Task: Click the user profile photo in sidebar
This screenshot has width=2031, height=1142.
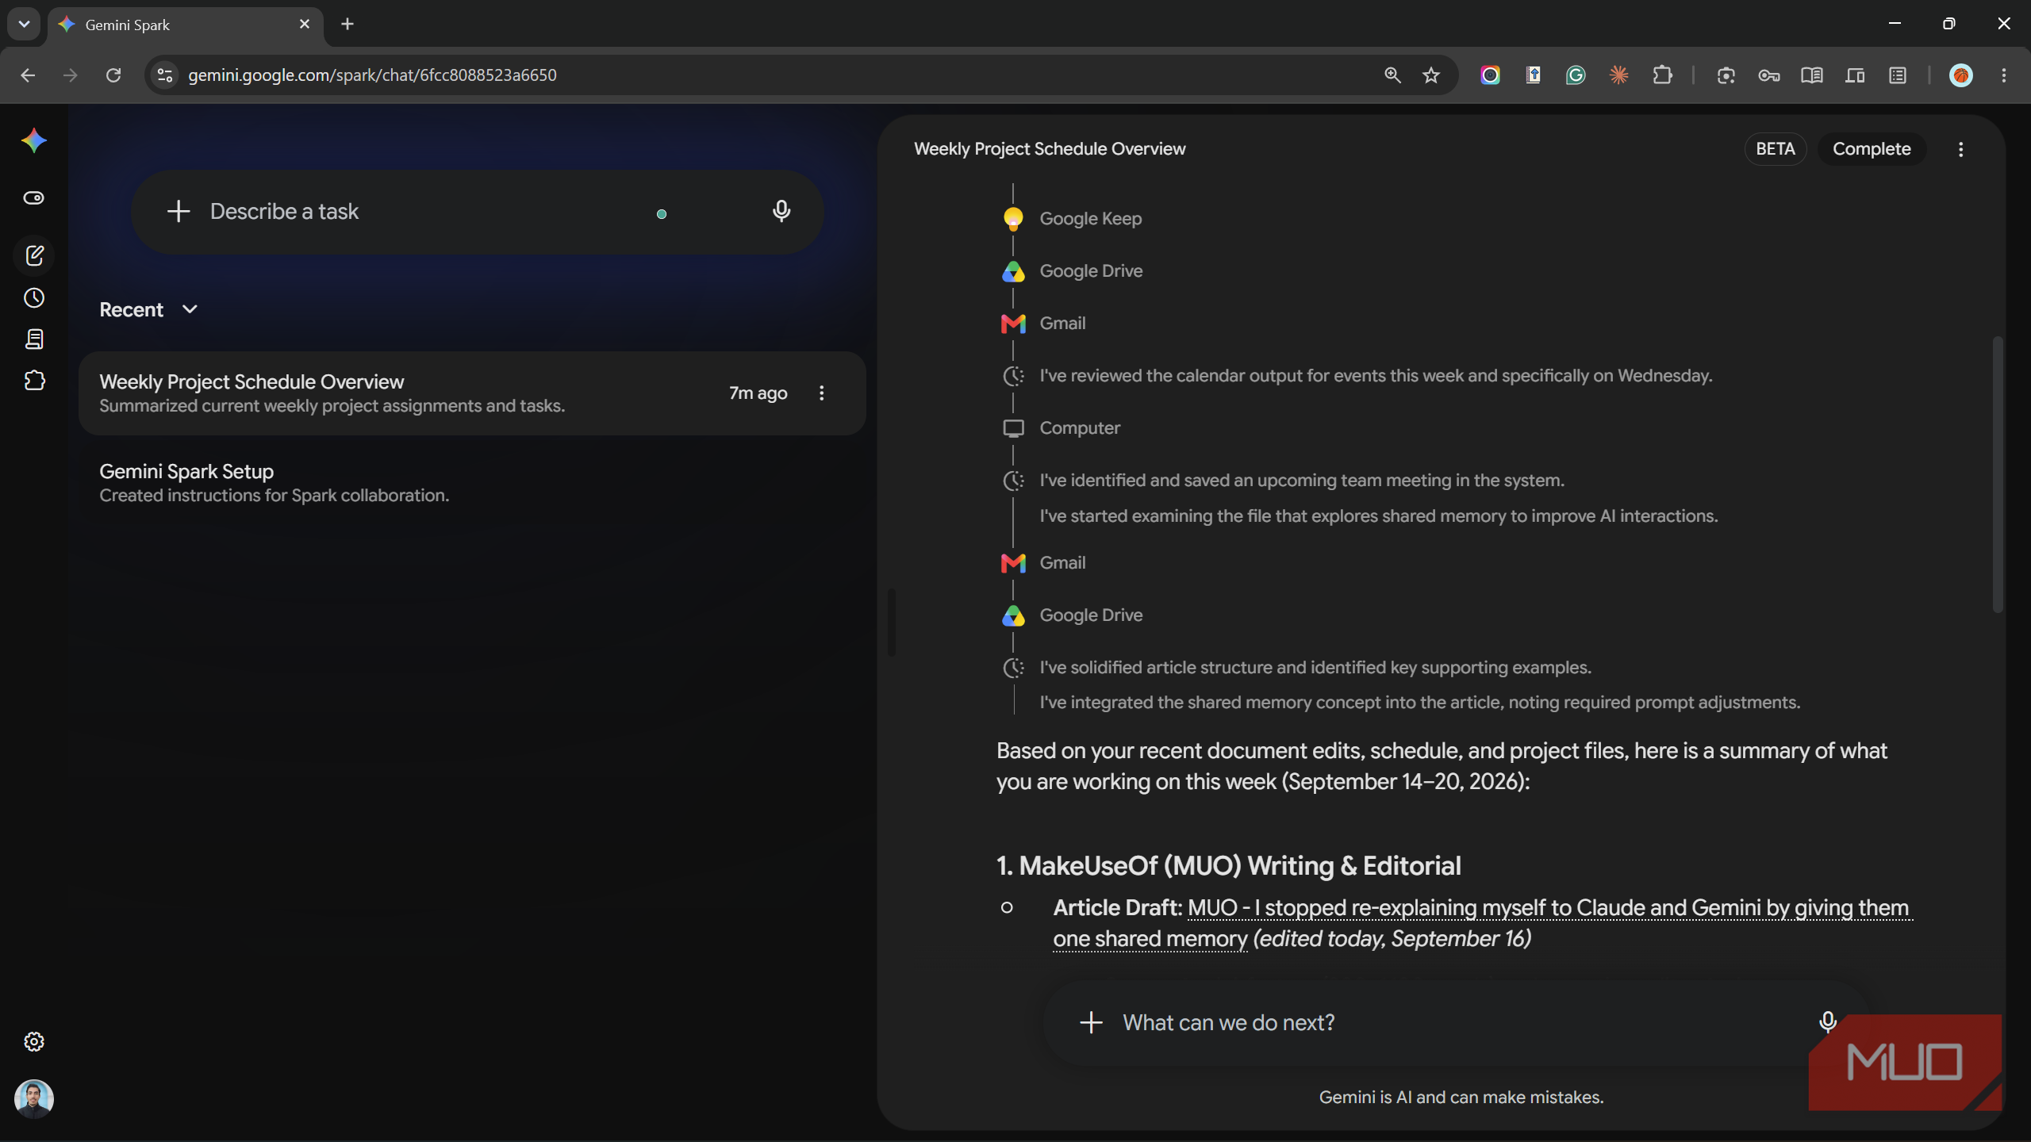Action: pyautogui.click(x=34, y=1098)
